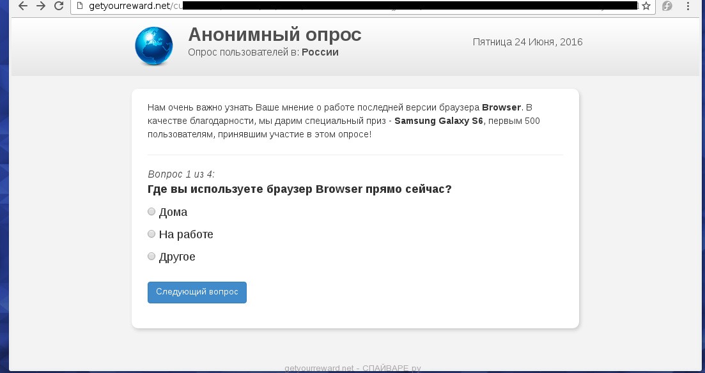Click the 'Опрос пользователей в: России' subtitle
This screenshot has height=373, width=705.
pyautogui.click(x=263, y=52)
